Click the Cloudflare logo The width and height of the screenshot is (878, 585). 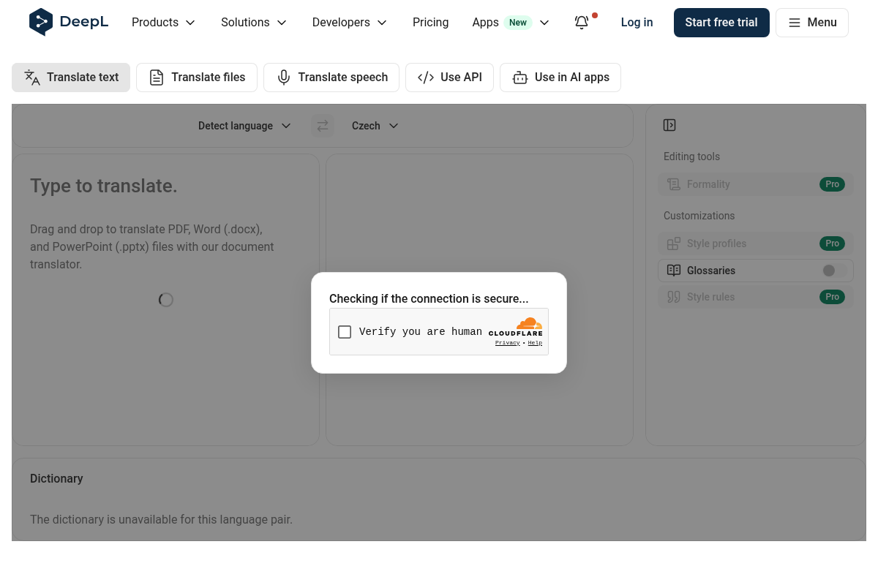516,327
